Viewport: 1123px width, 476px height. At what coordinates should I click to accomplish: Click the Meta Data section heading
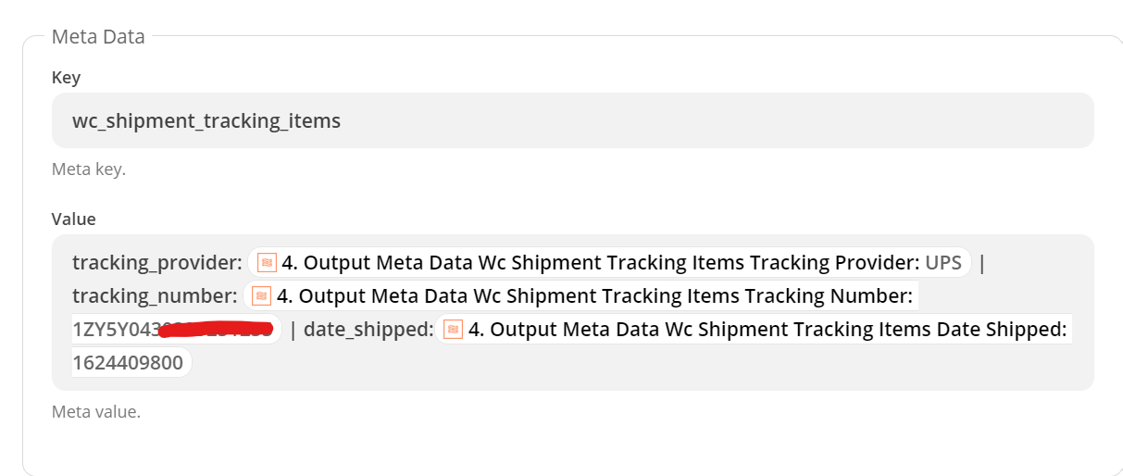pos(98,37)
